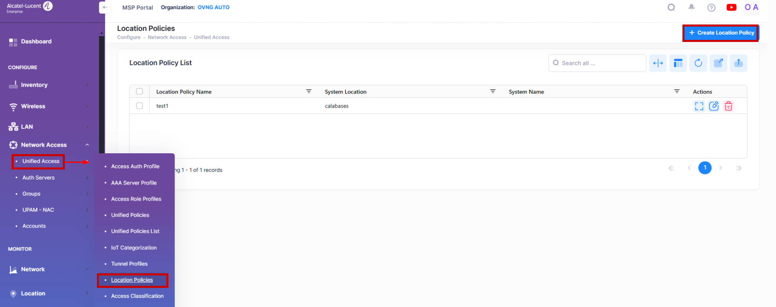Image resolution: width=776 pixels, height=307 pixels.
Task: Open Access Role Profiles submenu item
Action: click(x=136, y=199)
